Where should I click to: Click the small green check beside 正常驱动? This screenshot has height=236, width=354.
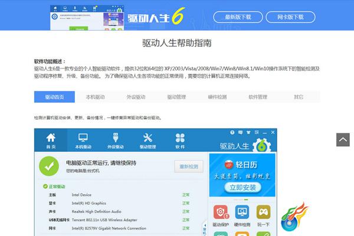[x=45, y=186]
